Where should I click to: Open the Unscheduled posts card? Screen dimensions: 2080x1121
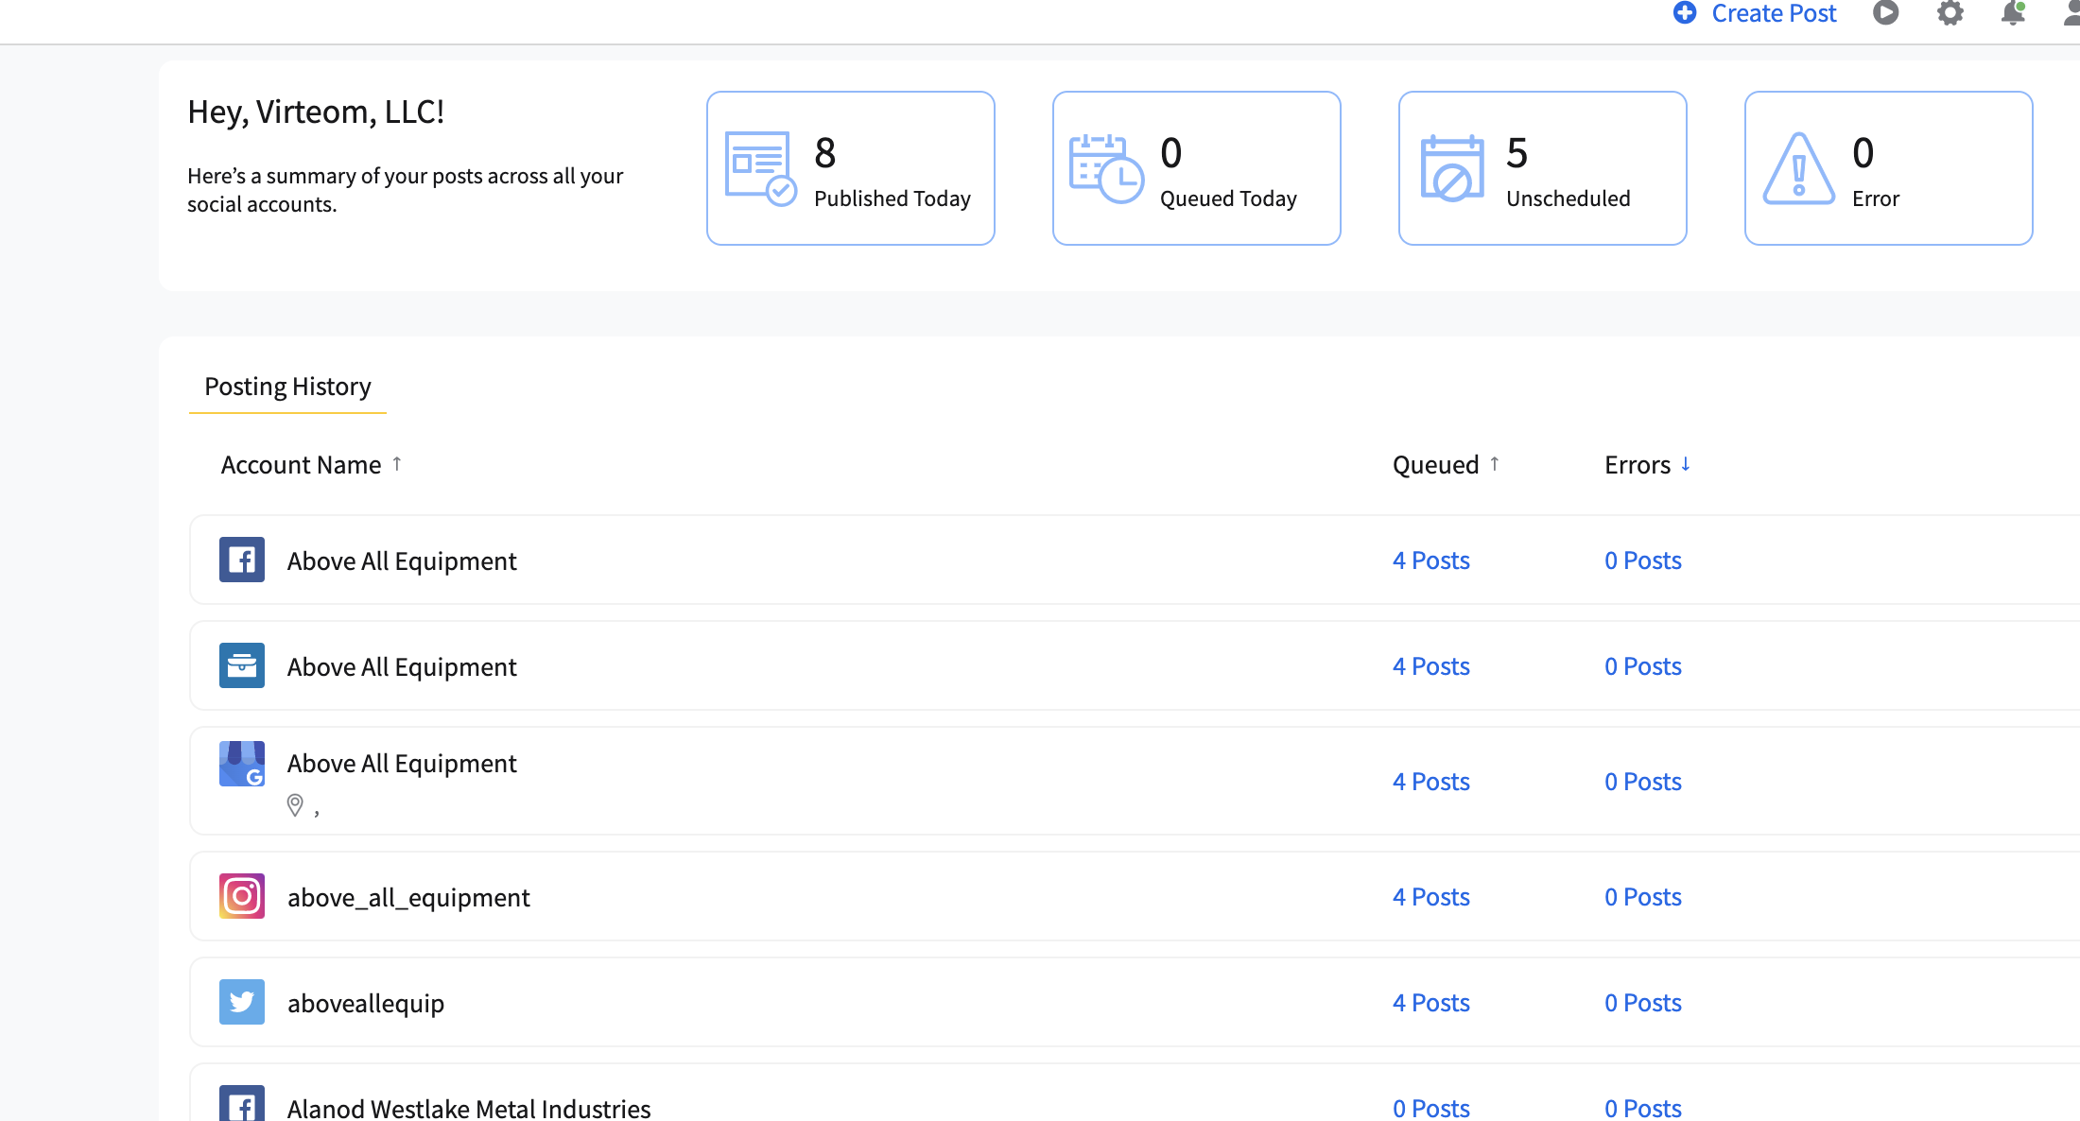pos(1542,168)
